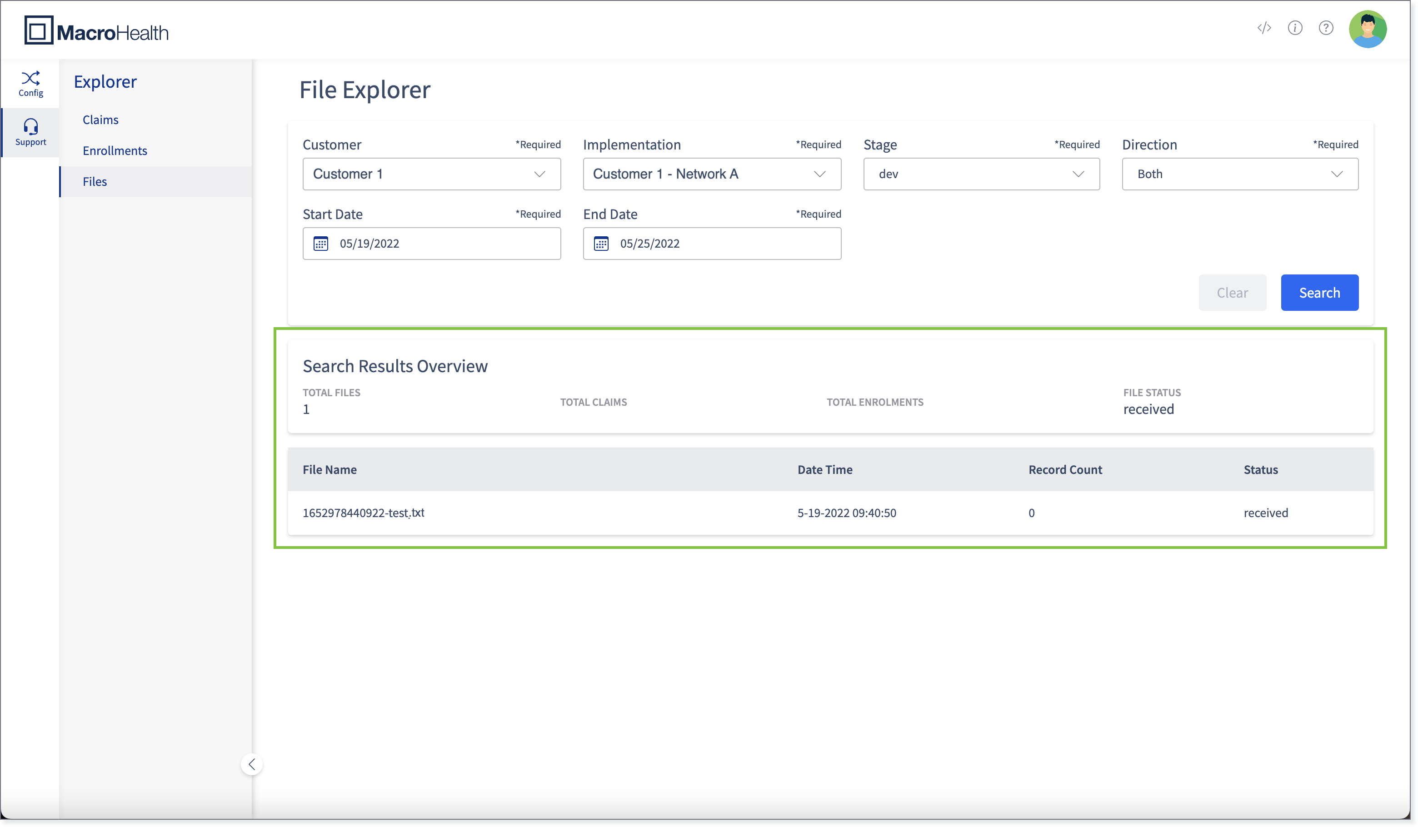Open the End Date calendar icon

point(601,244)
